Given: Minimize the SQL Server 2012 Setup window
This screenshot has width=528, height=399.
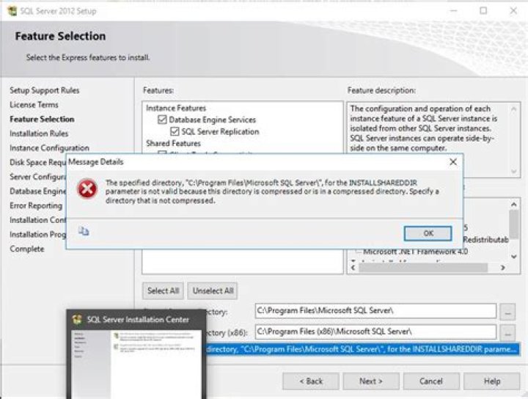Looking at the screenshot, I should point(454,11).
